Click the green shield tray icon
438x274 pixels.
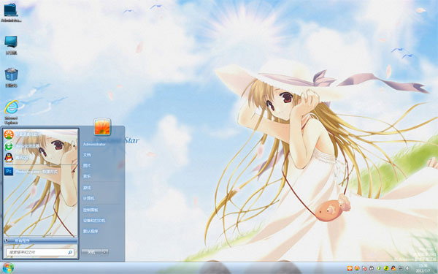pyautogui.click(x=379, y=268)
